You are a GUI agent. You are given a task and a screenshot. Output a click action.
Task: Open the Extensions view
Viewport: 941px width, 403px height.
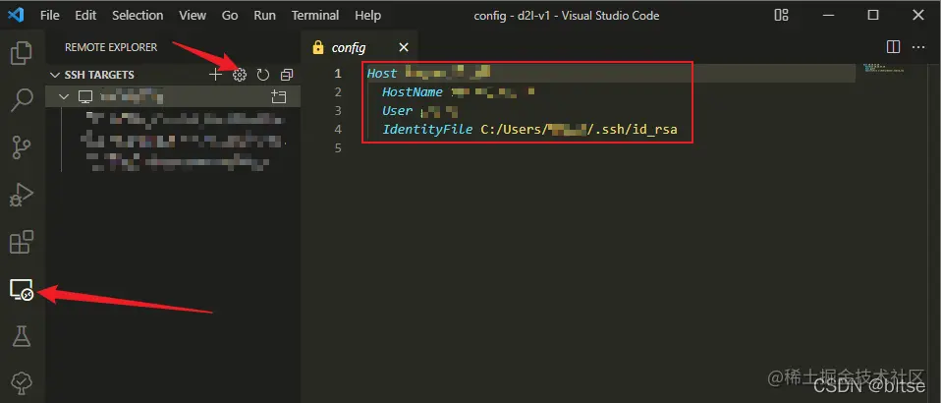click(22, 242)
